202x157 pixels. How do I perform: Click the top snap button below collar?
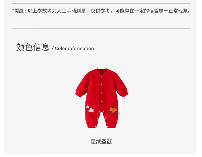pyautogui.click(x=102, y=77)
